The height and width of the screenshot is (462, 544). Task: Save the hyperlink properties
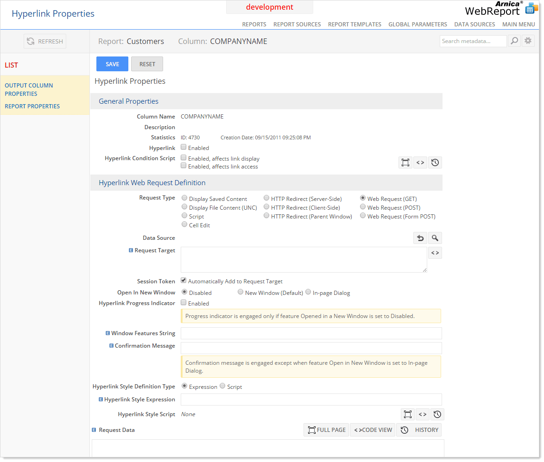pyautogui.click(x=112, y=63)
